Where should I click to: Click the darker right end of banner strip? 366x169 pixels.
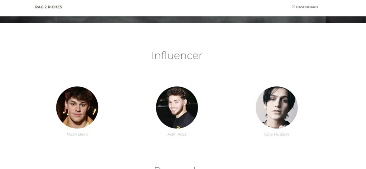pyautogui.click(x=346, y=20)
